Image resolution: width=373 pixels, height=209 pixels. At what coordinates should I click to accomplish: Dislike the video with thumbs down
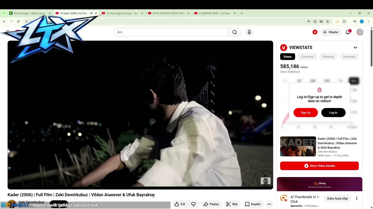click(x=193, y=204)
